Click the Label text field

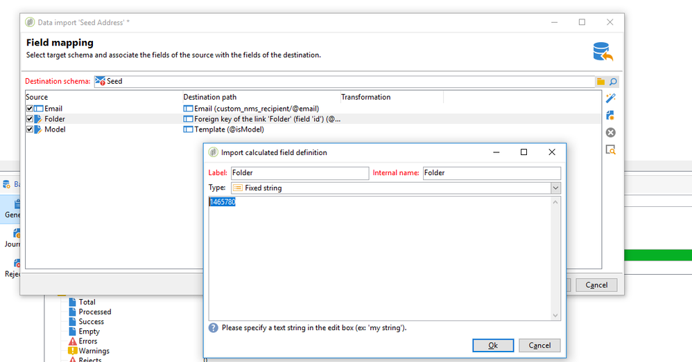coord(299,173)
